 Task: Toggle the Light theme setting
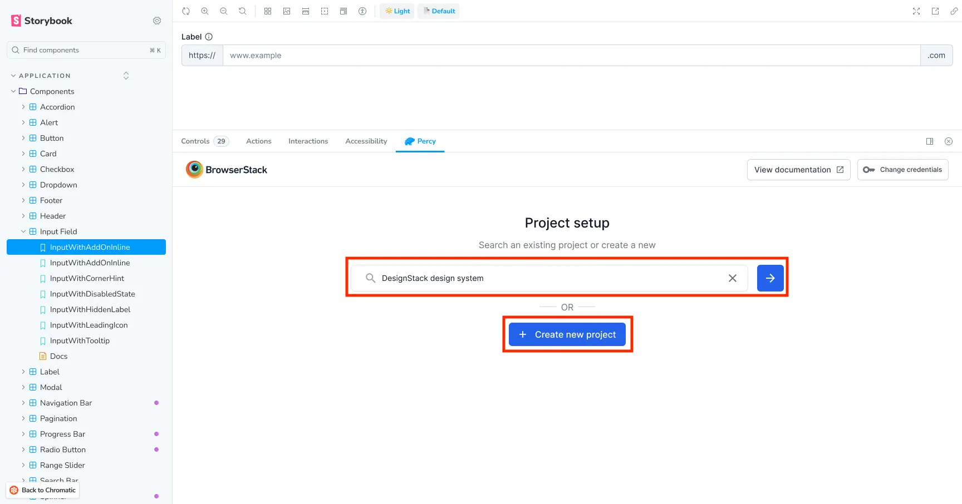[397, 11]
